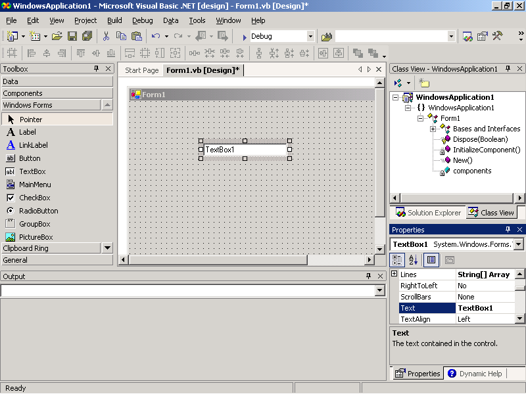Click the Add New Item toolbar icon

point(35,36)
